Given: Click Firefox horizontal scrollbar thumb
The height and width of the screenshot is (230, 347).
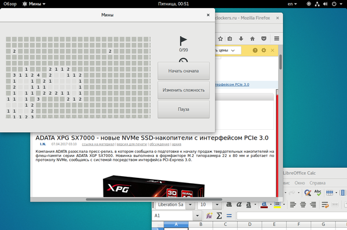Looking at the screenshot, I should coord(154,199).
